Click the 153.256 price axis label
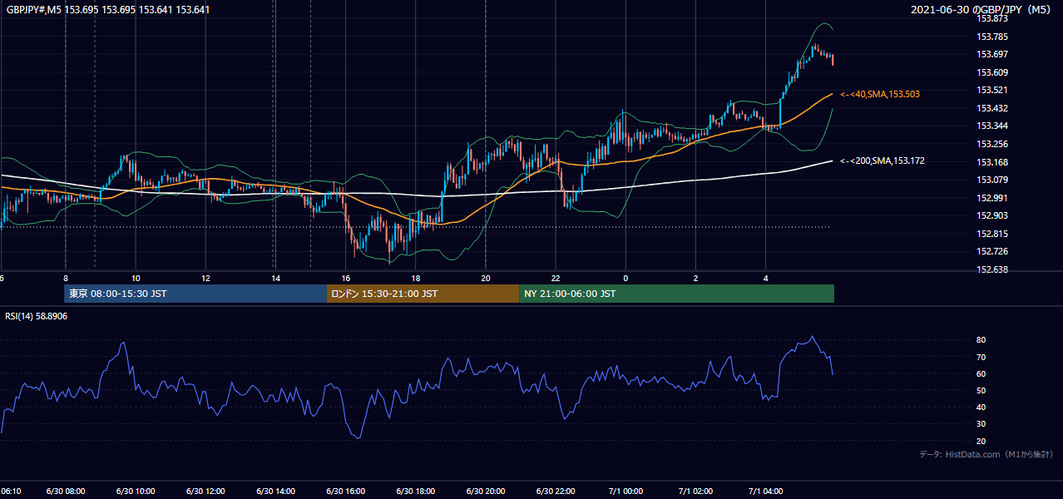This screenshot has width=1063, height=499. 992,144
